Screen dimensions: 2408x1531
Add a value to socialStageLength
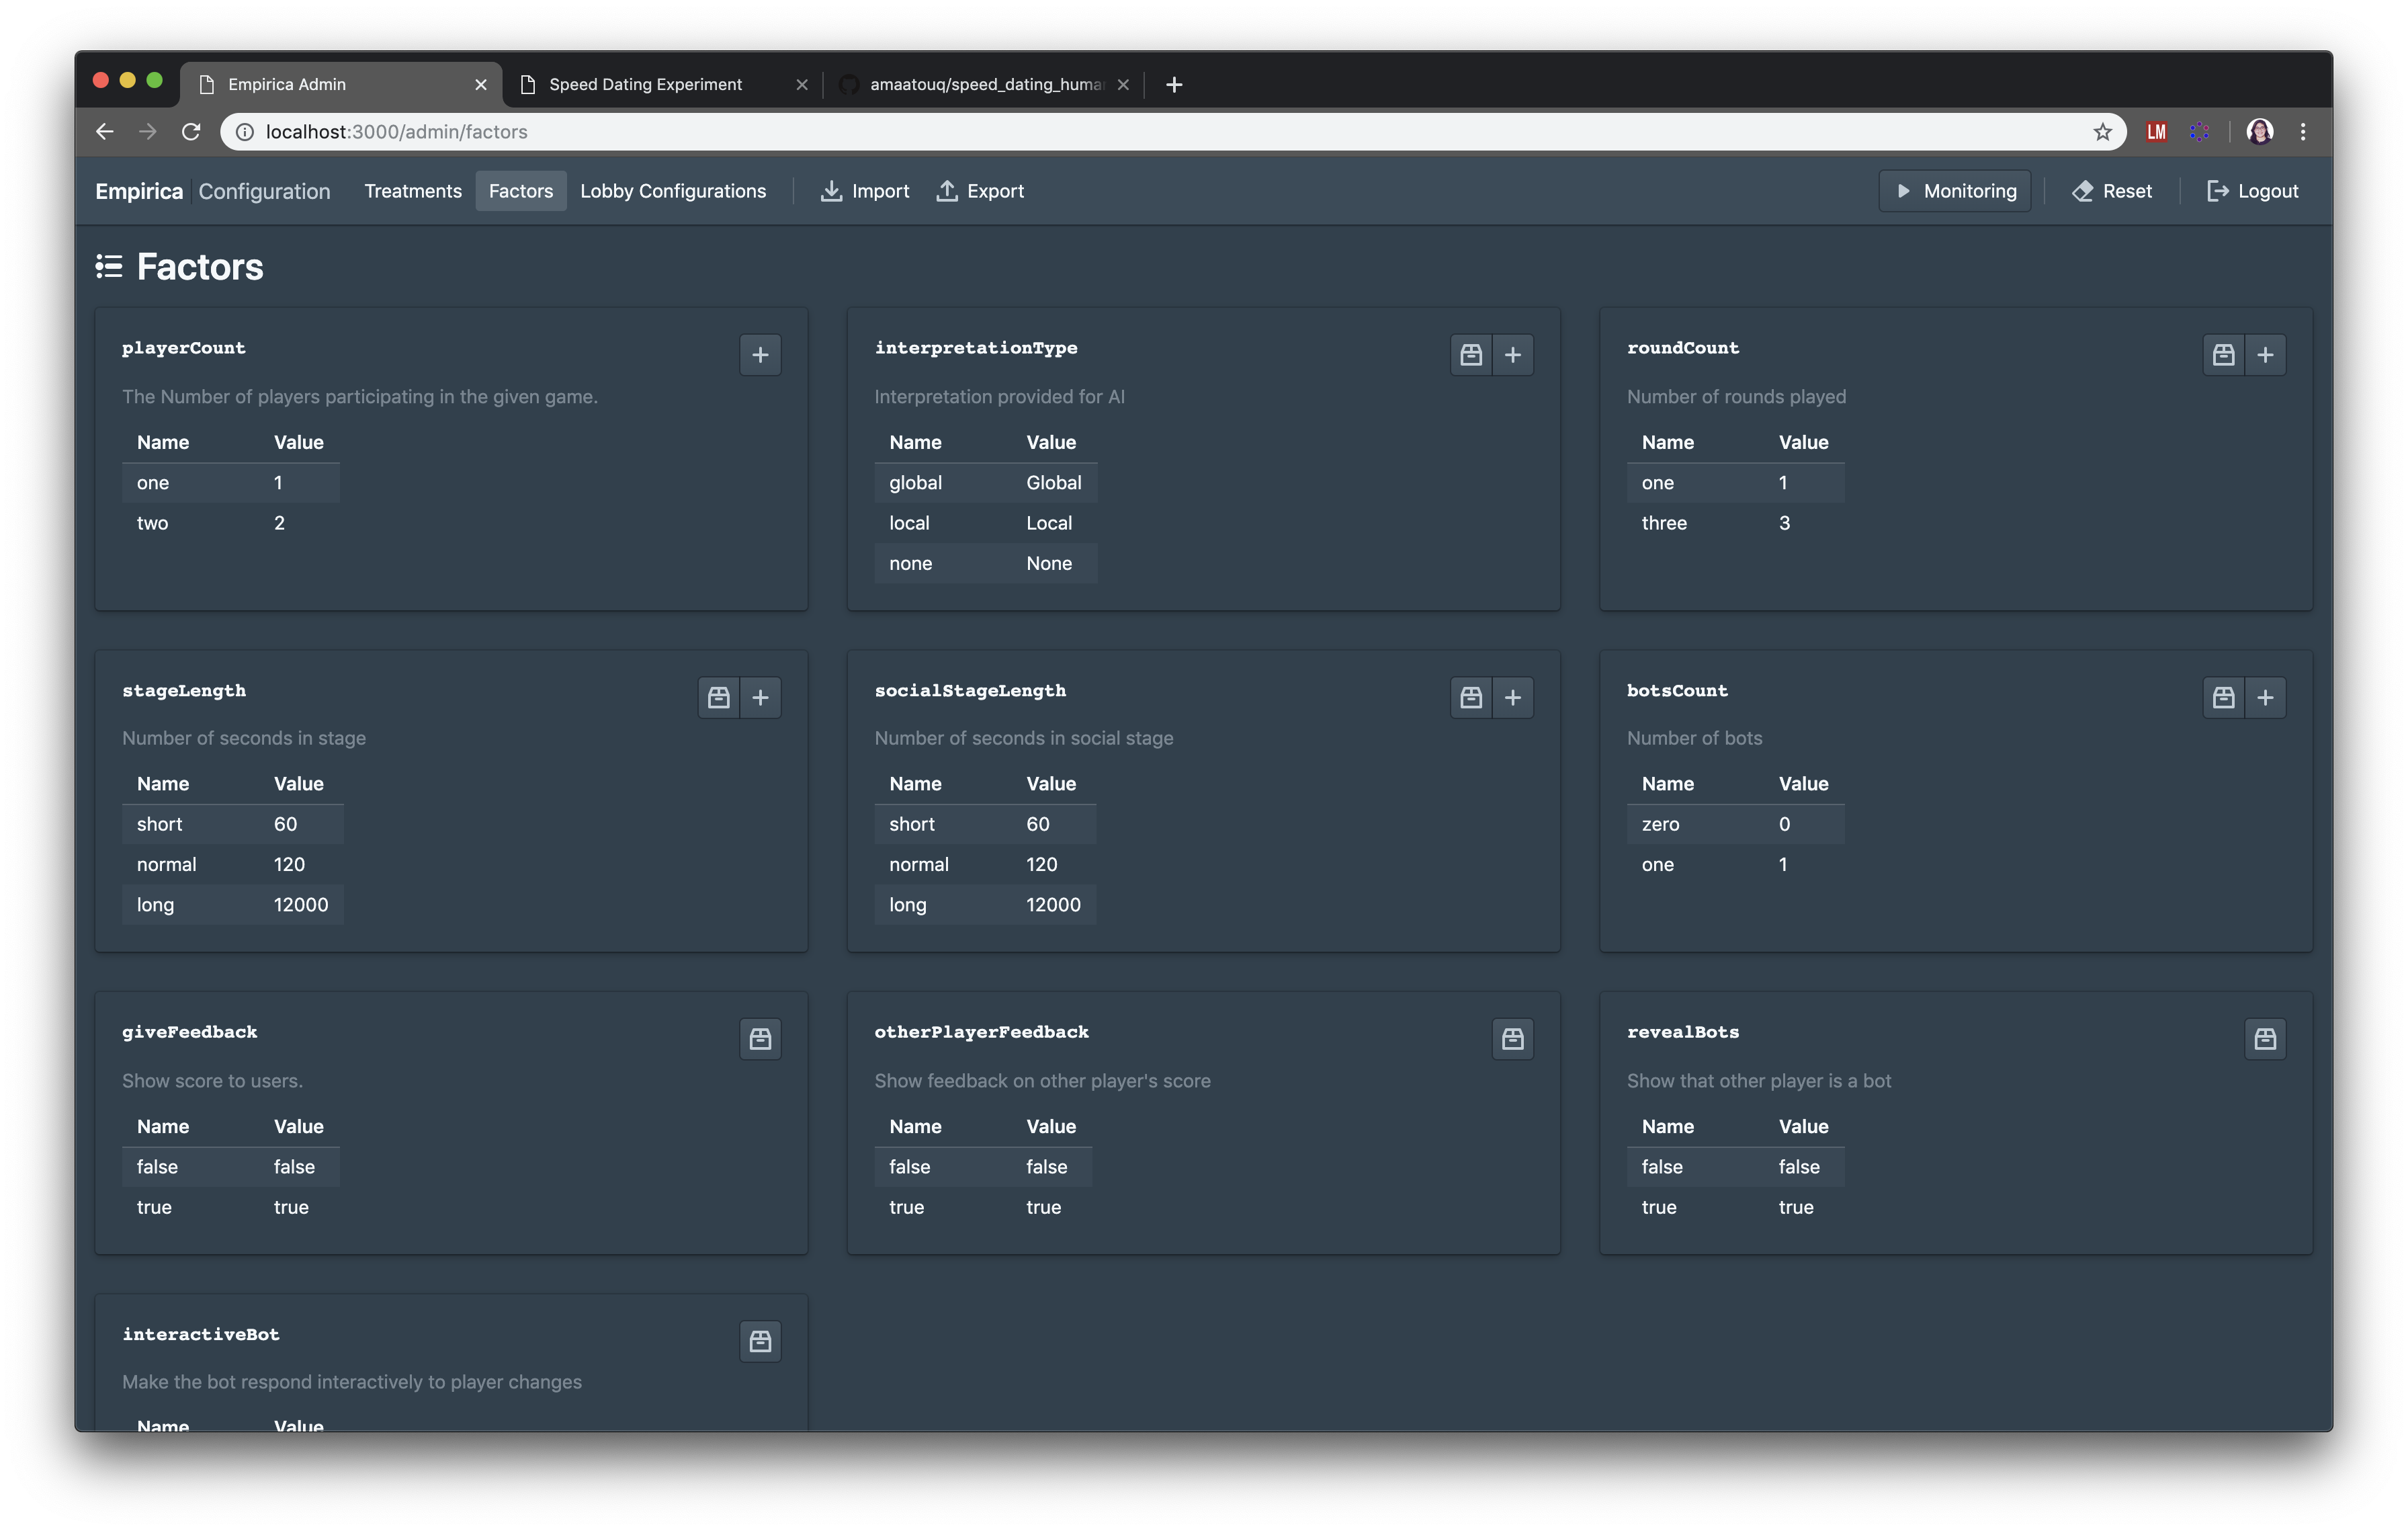[x=1512, y=697]
